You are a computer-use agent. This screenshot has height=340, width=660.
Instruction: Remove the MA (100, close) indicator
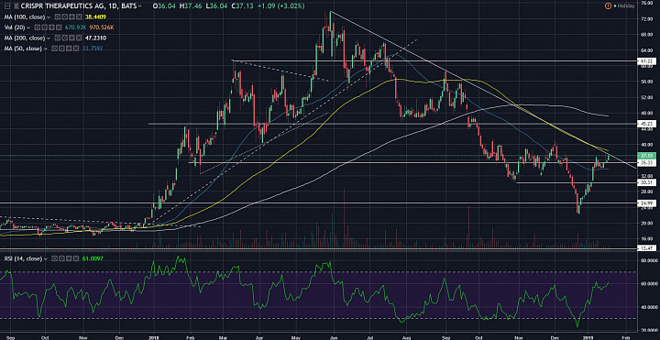[x=79, y=16]
